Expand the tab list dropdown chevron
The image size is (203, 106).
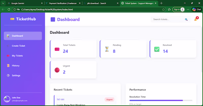(x=3, y=3)
